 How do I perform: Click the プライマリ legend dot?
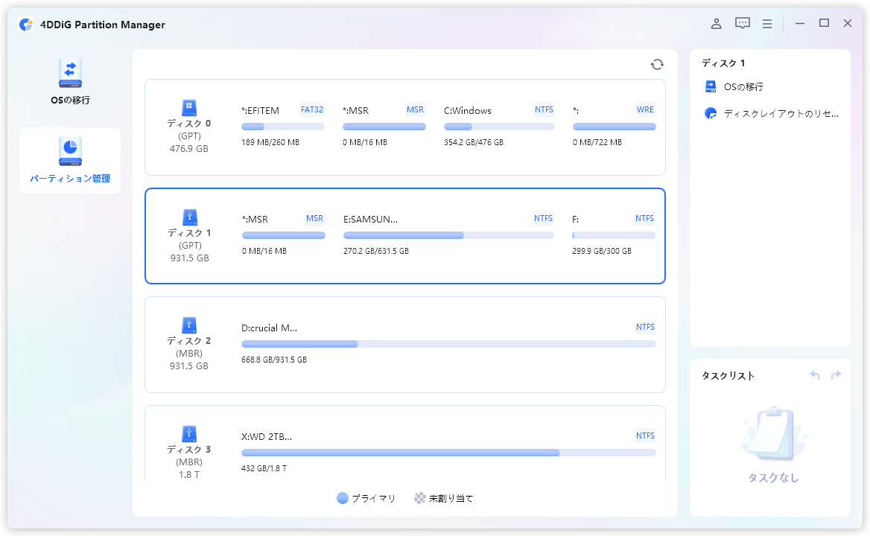[x=343, y=498]
